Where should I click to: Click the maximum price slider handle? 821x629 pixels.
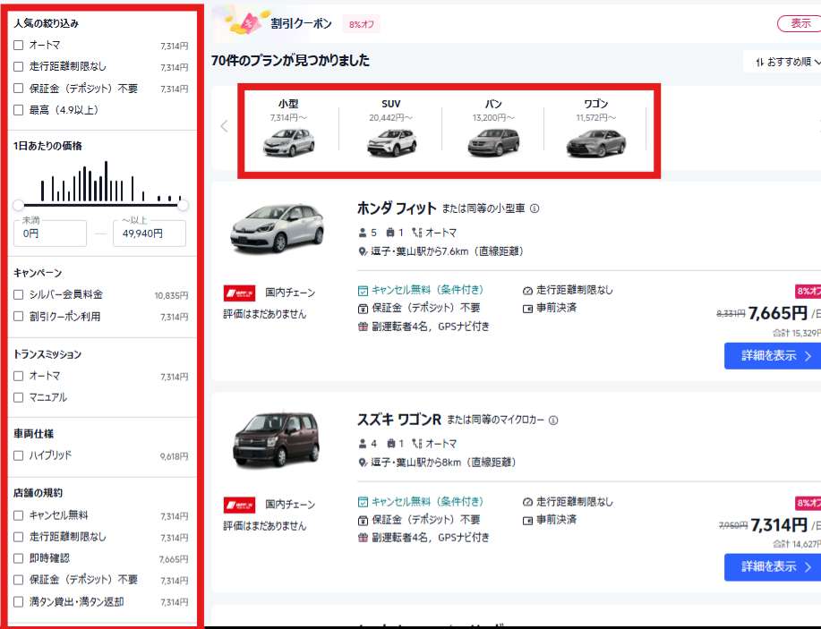[x=183, y=205]
